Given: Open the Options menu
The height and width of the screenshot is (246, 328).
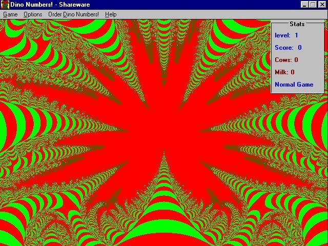Looking at the screenshot, I should [x=33, y=14].
